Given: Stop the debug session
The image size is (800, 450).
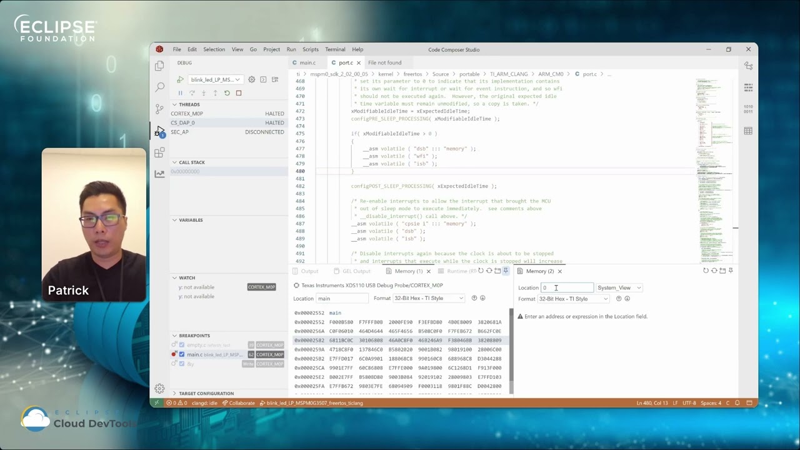Looking at the screenshot, I should (239, 93).
